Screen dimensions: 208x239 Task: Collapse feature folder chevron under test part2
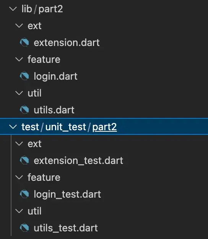(19, 177)
